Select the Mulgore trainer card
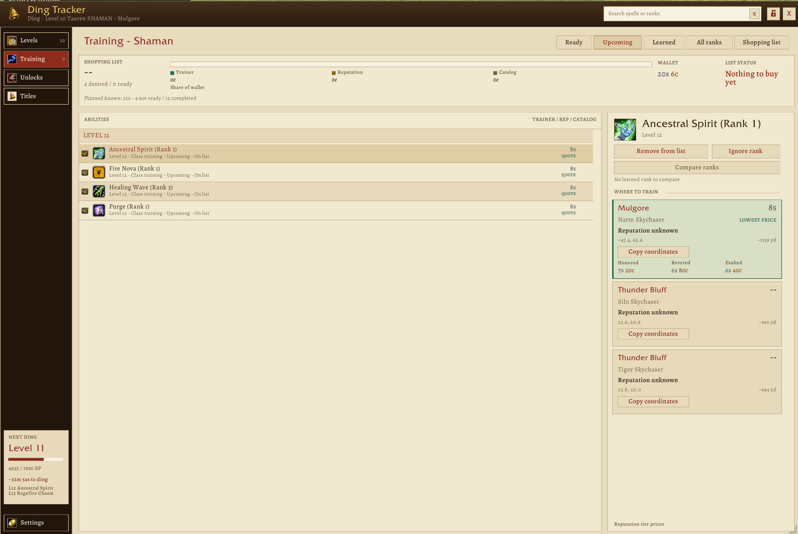Screen dimensions: 798x534 click(x=697, y=239)
